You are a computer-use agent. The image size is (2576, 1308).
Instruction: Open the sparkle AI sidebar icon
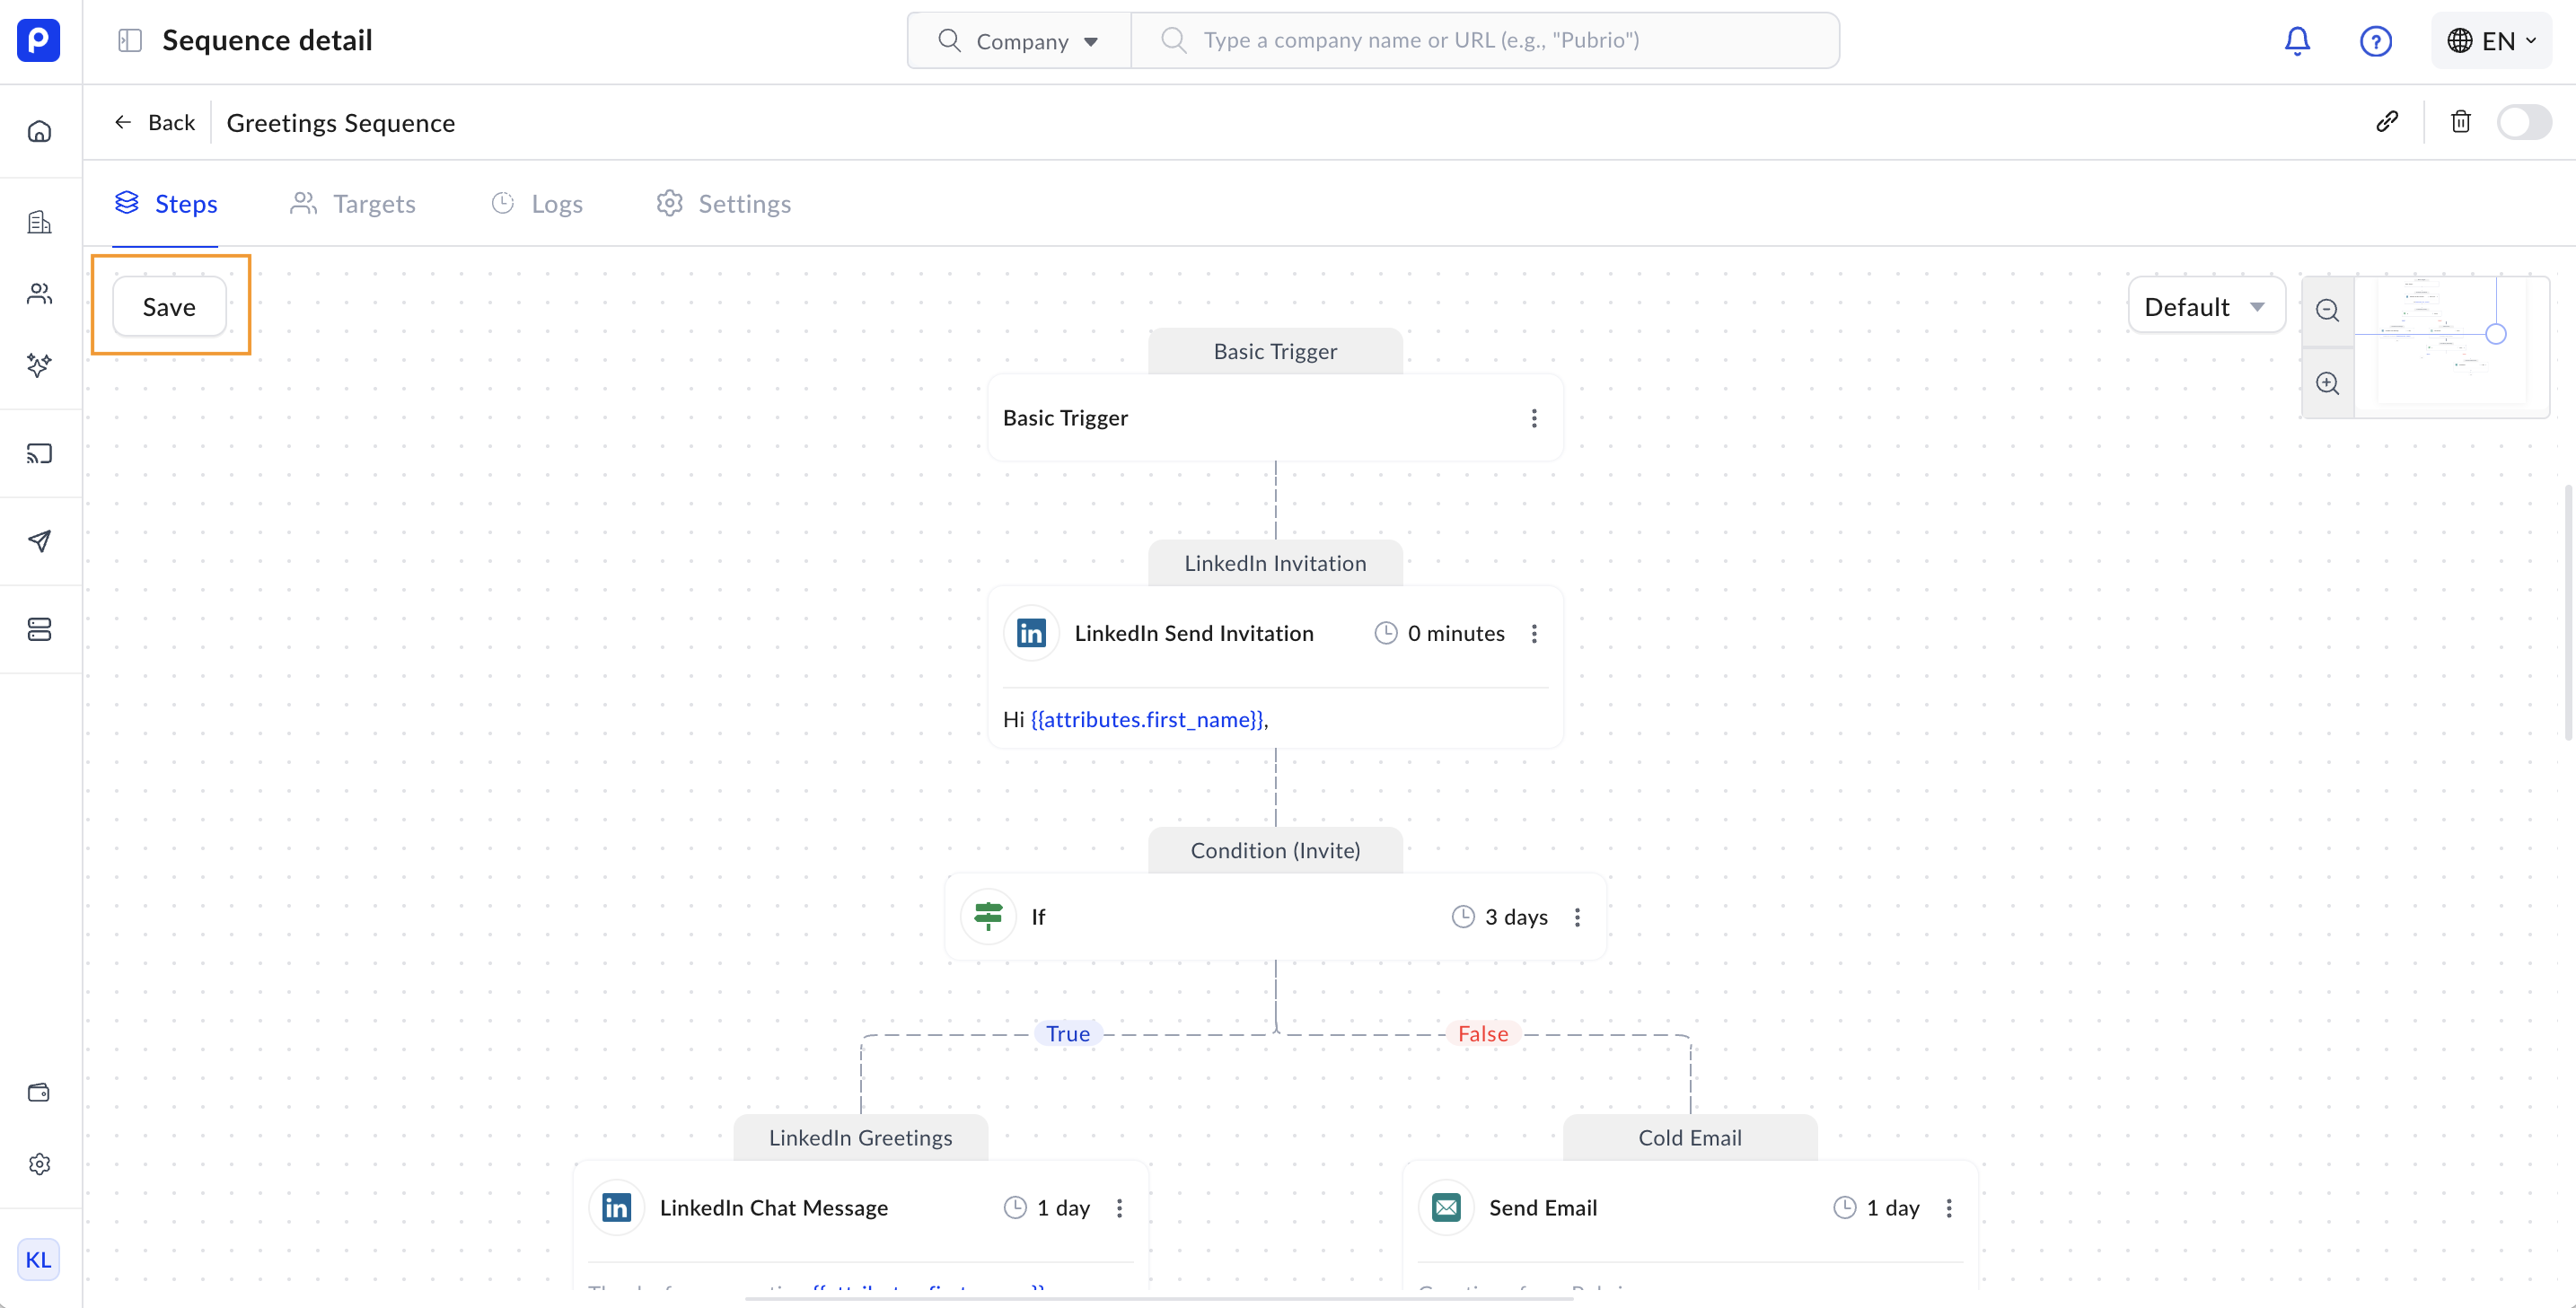pyautogui.click(x=40, y=365)
